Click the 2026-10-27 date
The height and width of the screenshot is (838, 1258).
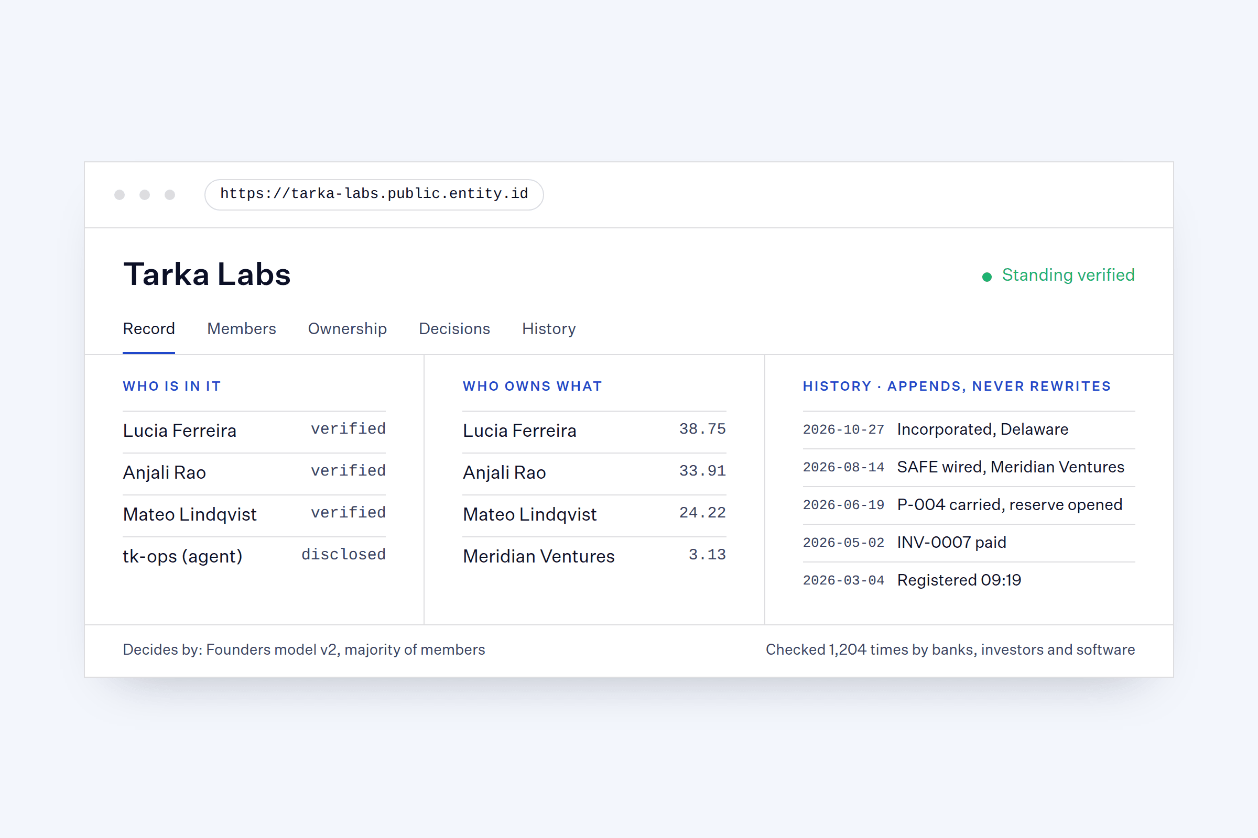843,429
